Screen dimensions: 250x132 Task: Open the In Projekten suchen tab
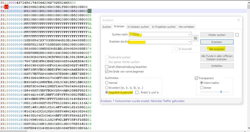[x=164, y=27]
